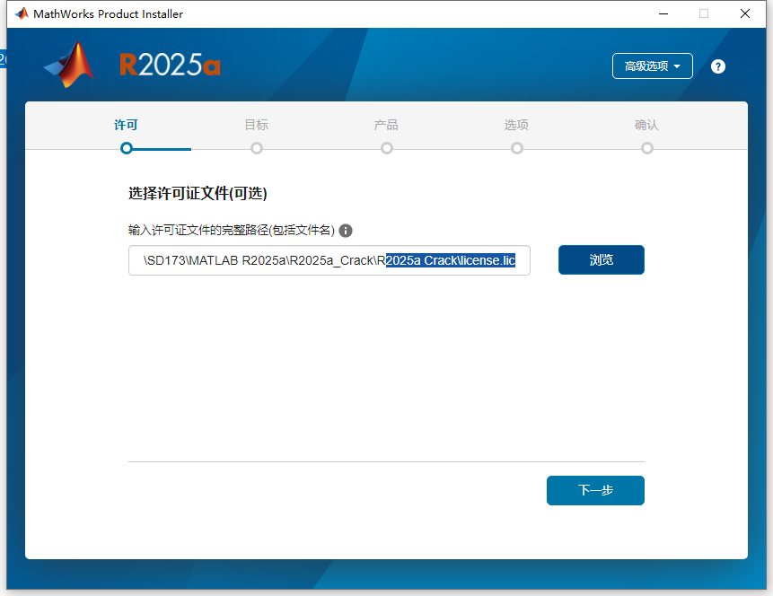
Task: Go to the 目标 step tab
Action: click(257, 125)
